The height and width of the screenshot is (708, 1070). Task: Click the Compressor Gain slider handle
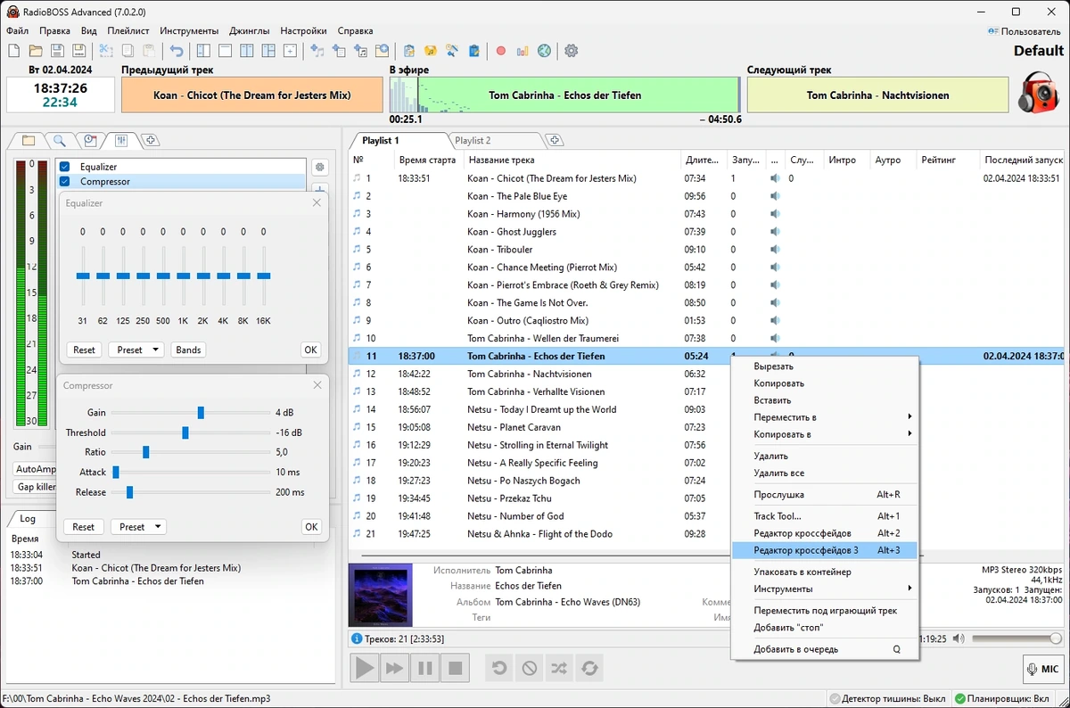[201, 413]
